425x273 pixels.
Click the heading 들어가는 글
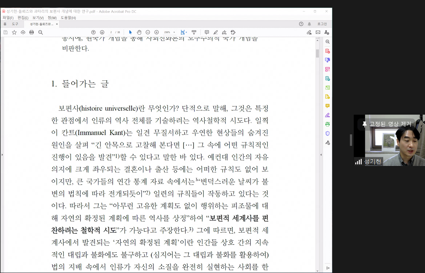[85, 84]
